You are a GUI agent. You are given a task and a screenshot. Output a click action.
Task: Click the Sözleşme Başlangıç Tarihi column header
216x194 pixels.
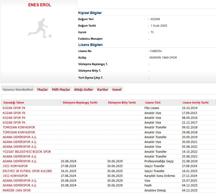point(80,103)
